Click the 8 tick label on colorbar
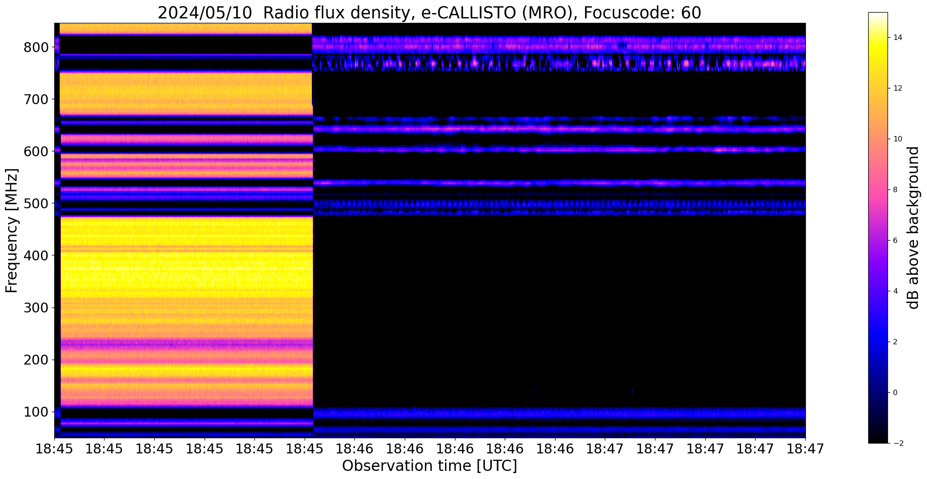 (895, 190)
